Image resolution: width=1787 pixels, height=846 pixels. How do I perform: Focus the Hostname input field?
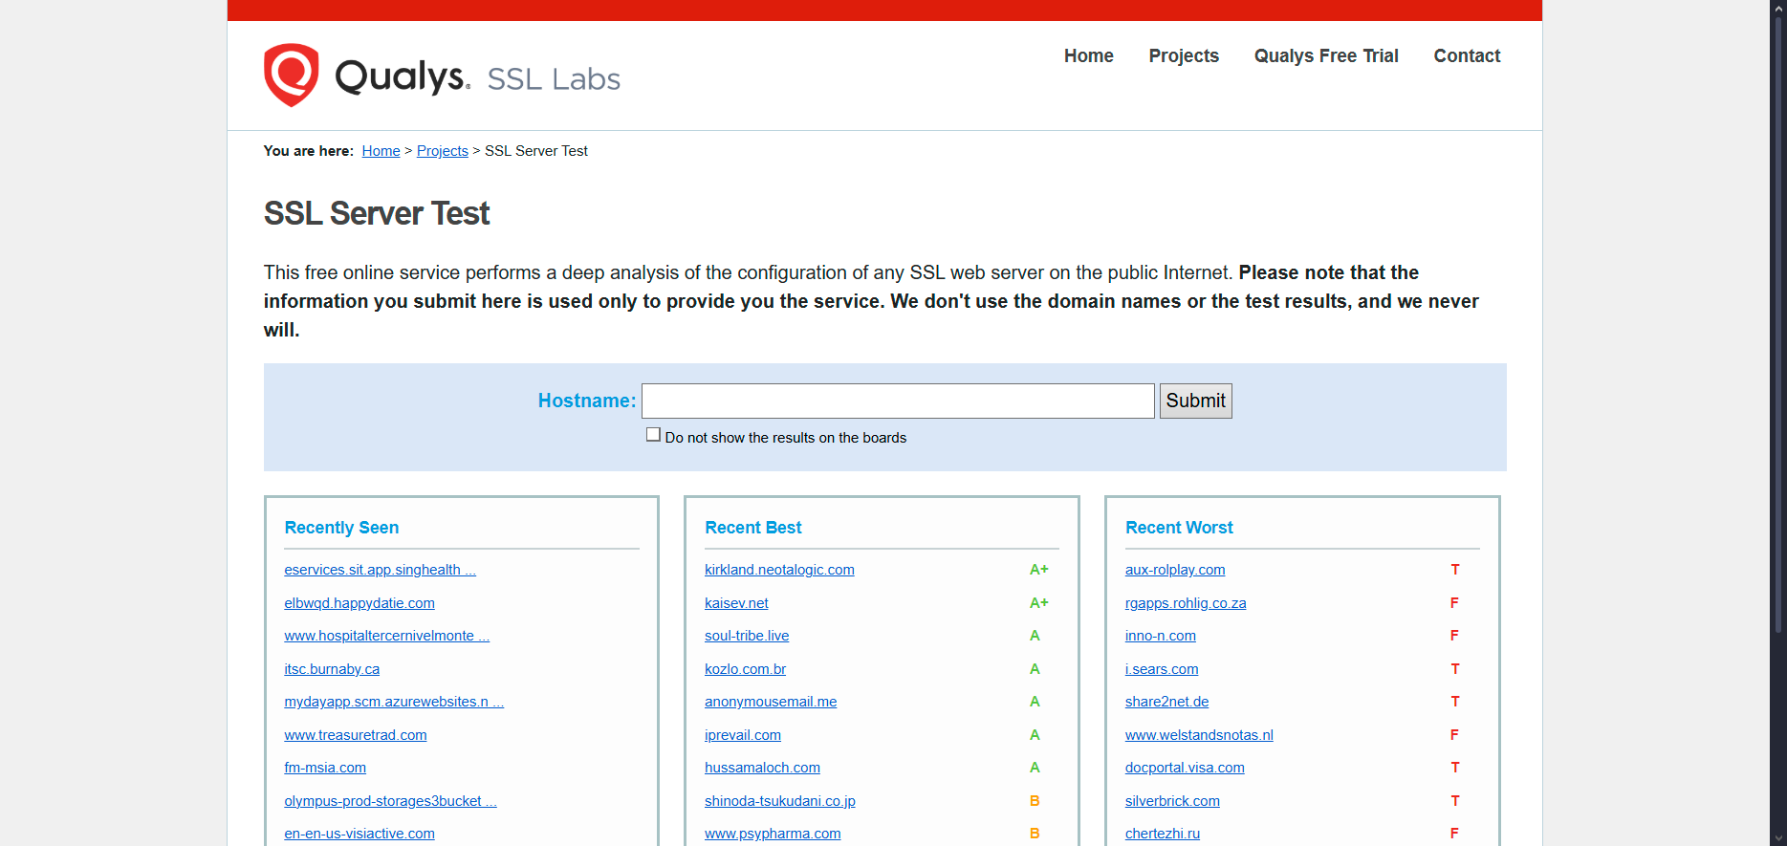pyautogui.click(x=898, y=401)
